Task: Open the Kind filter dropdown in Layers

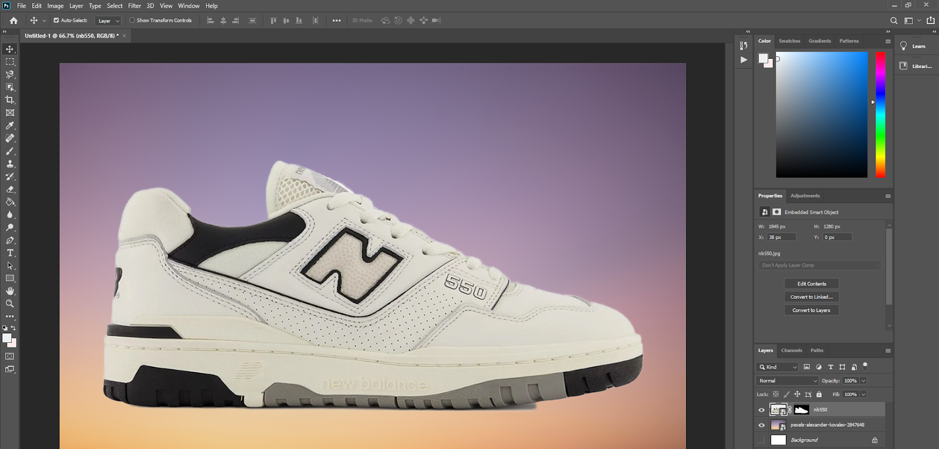Action: coord(778,367)
